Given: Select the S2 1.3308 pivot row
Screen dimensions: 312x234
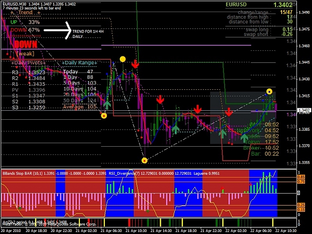Looking at the screenshot, I should tap(28, 102).
